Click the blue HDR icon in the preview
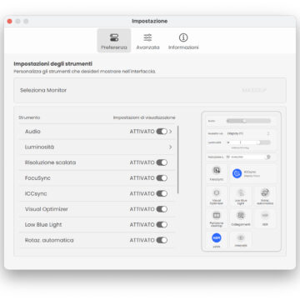Screen dimensions: 300x300 [x=217, y=237]
